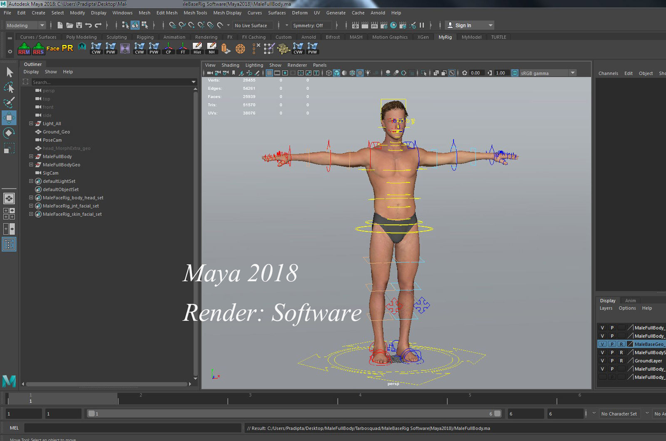Activate the Rotate tool in toolbox
The image size is (666, 441).
9,133
